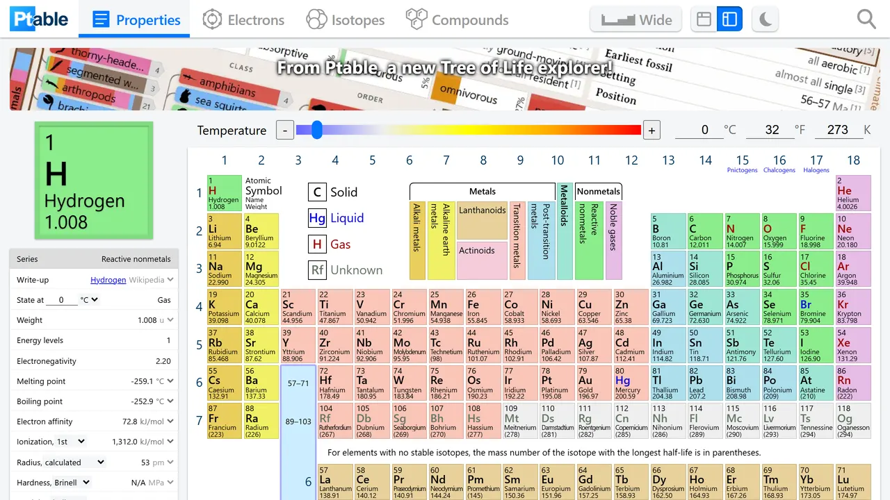The width and height of the screenshot is (890, 500).
Task: Open the Ptable logo home link
Action: pos(40,19)
